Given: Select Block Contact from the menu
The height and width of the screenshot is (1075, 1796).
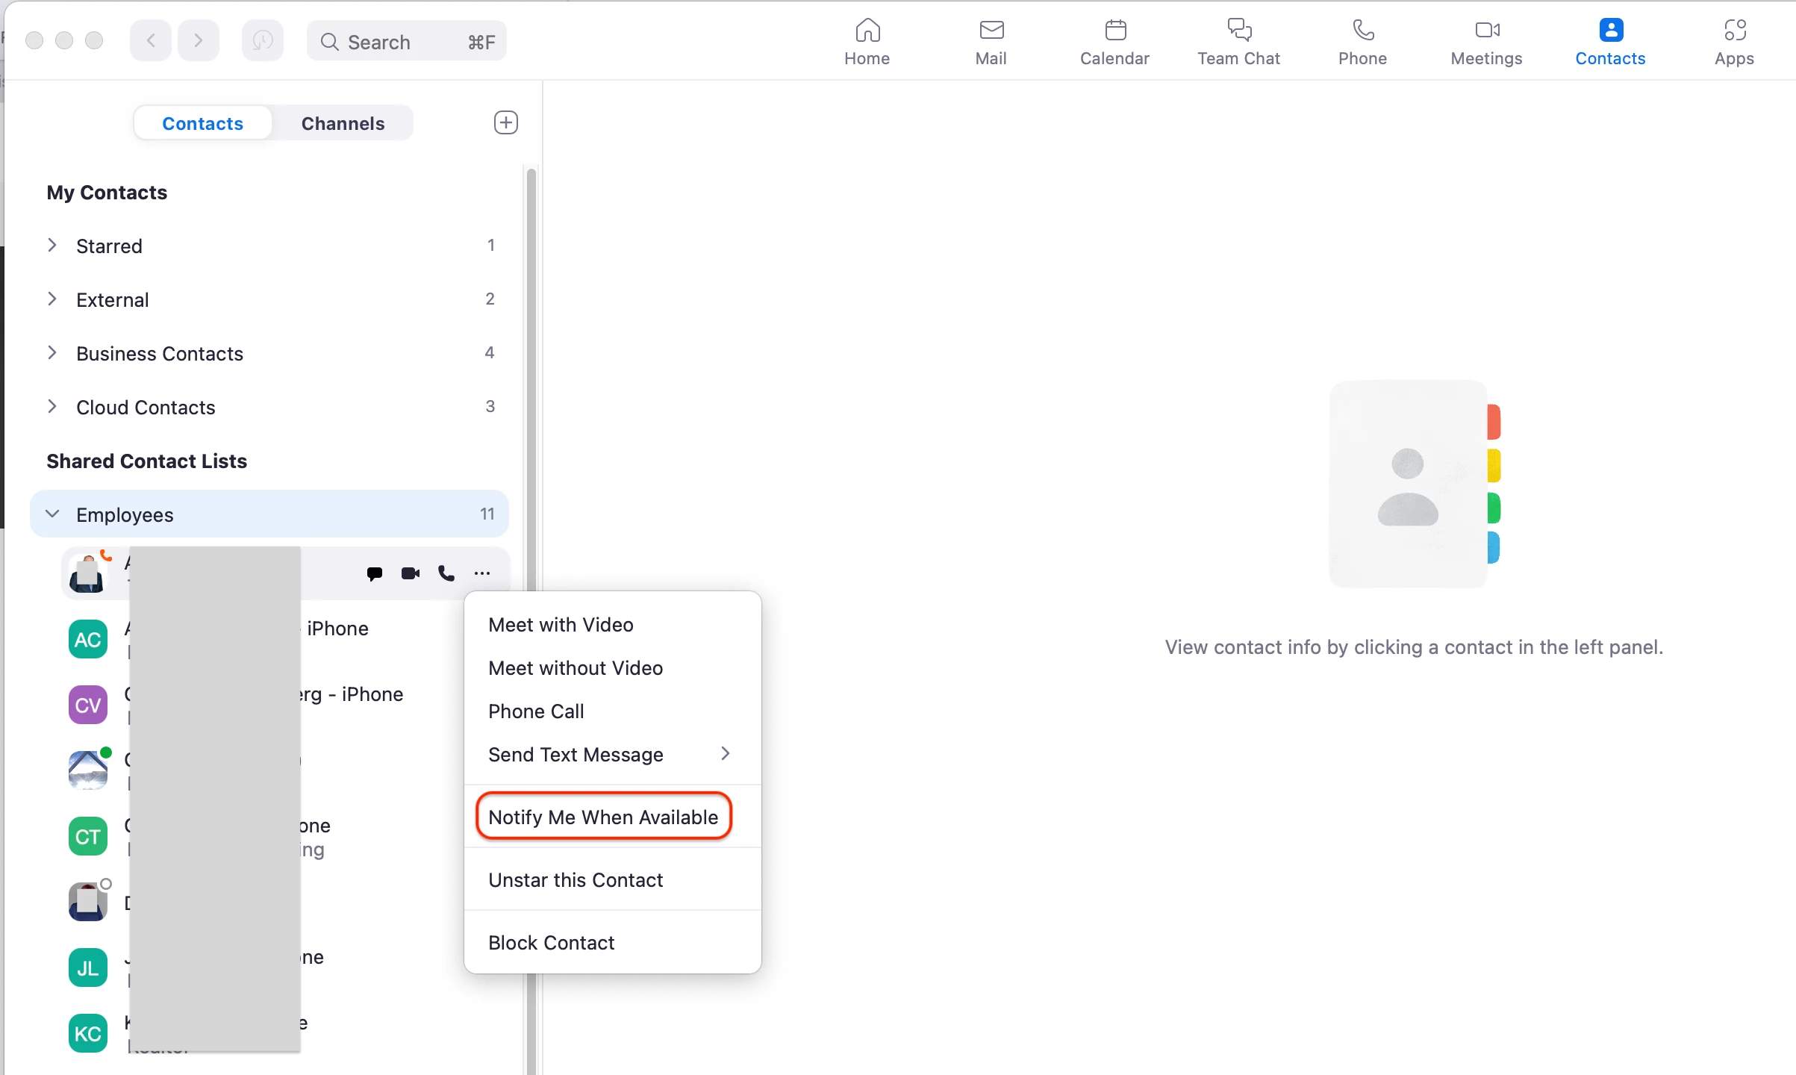Looking at the screenshot, I should pos(551,942).
